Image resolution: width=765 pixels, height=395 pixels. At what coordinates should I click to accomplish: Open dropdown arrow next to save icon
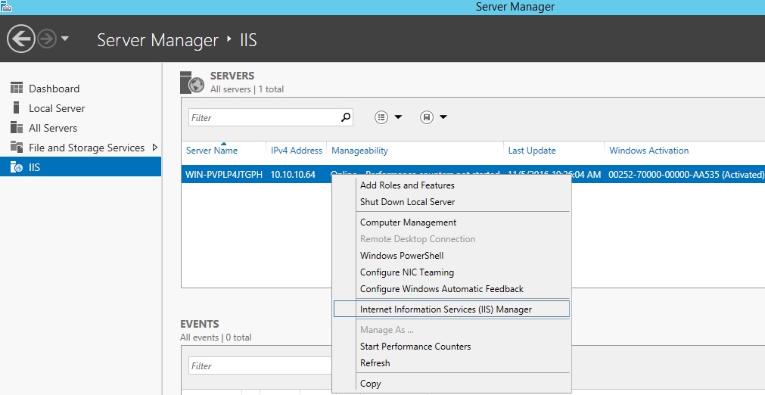(443, 117)
